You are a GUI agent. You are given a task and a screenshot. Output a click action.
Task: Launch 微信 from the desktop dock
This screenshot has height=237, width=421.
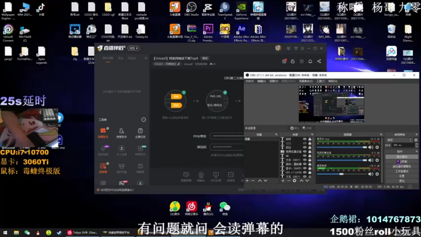[x=225, y=209]
